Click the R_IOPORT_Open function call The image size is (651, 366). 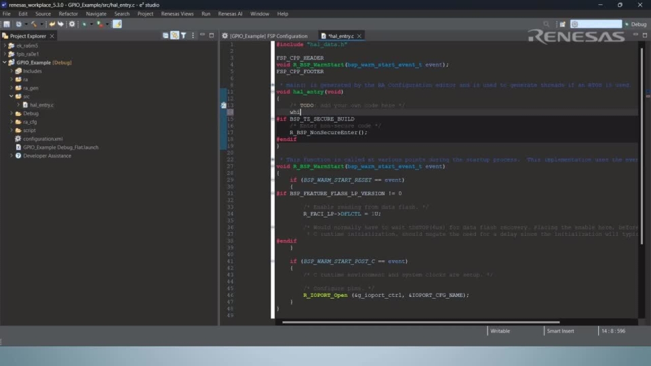[325, 295]
